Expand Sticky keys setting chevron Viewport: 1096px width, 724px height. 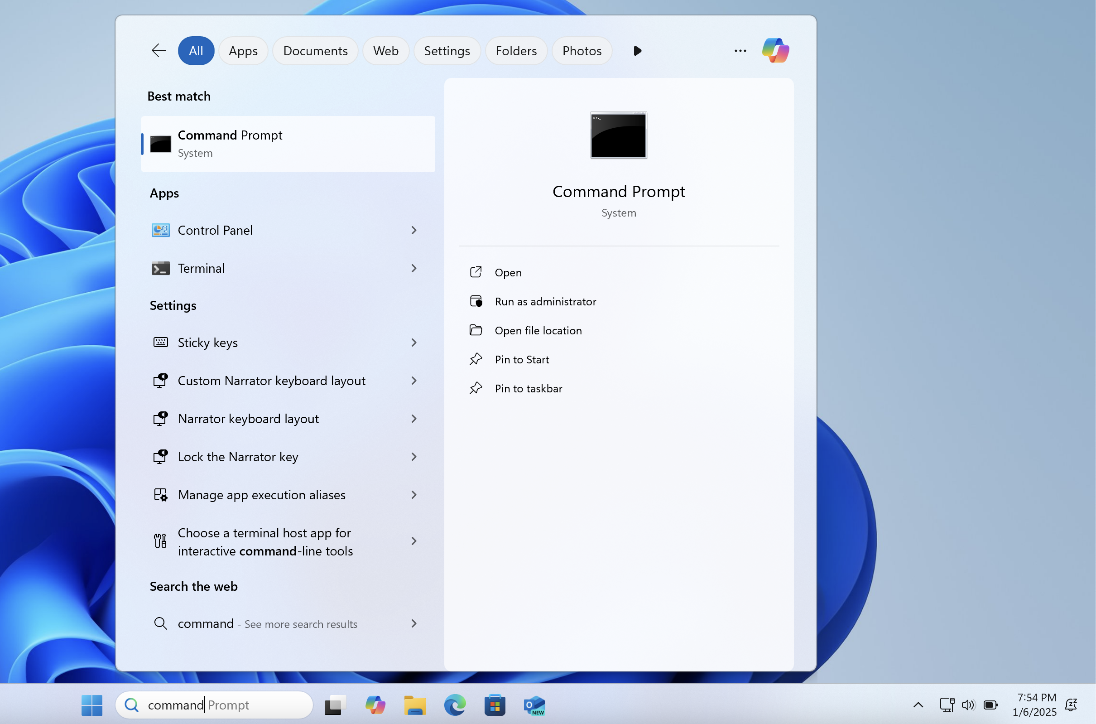[x=414, y=343]
